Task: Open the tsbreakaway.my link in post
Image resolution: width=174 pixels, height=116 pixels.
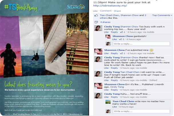Action: (110, 6)
